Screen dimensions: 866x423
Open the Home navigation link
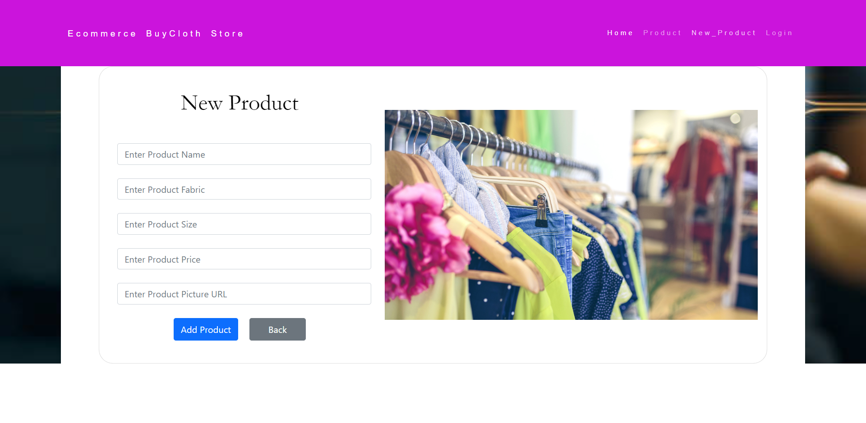(x=620, y=33)
